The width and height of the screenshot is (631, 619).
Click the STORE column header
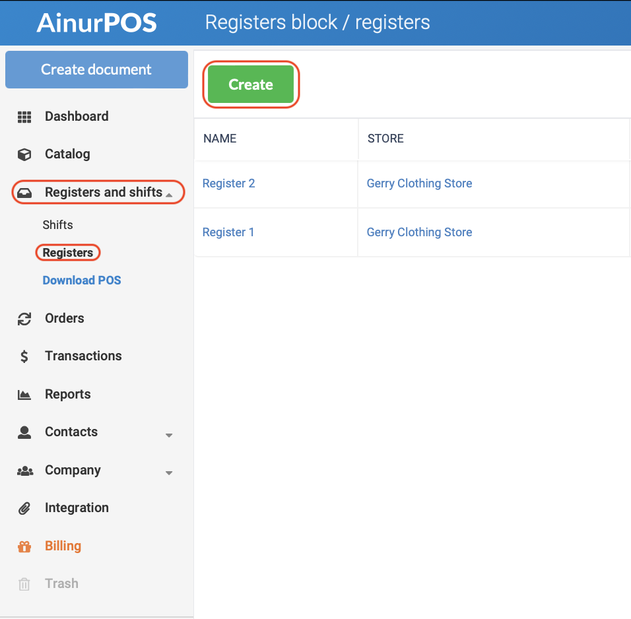385,139
